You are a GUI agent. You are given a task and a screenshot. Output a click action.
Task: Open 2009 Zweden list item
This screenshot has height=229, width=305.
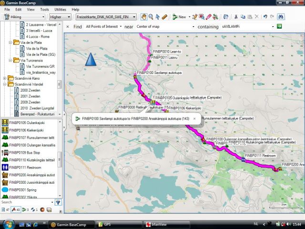(30, 102)
